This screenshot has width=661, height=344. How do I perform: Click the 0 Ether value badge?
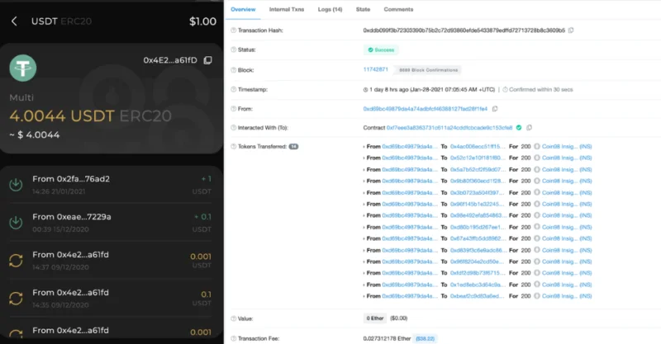pyautogui.click(x=375, y=318)
